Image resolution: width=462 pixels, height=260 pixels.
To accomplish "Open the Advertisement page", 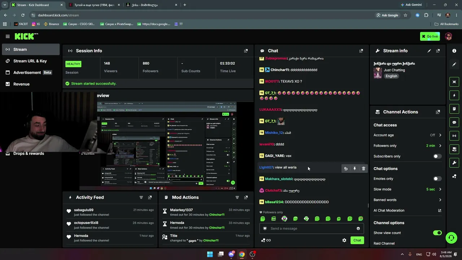I will pyautogui.click(x=30, y=73).
